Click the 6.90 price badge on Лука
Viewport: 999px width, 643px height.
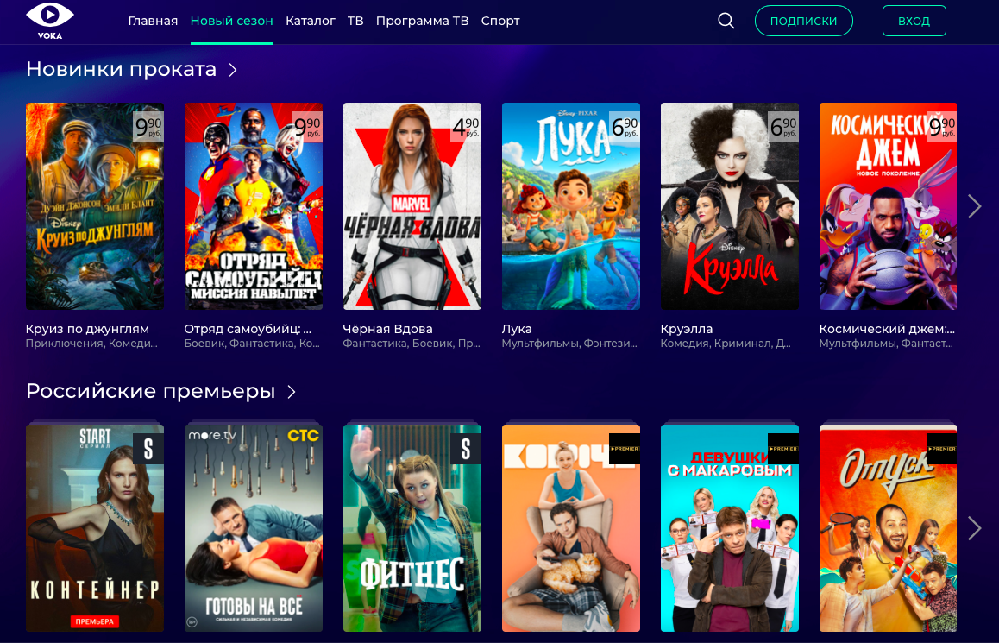(x=625, y=127)
